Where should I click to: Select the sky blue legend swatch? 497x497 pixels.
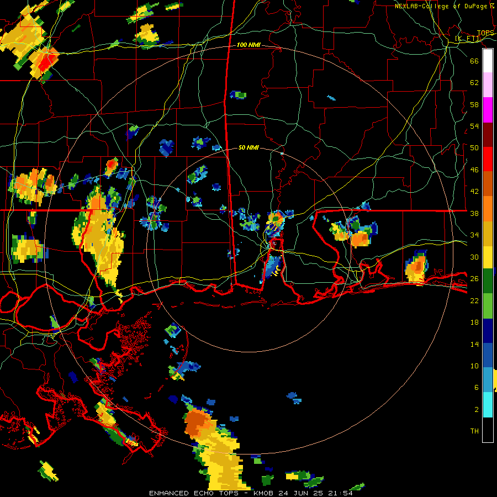[488, 380]
